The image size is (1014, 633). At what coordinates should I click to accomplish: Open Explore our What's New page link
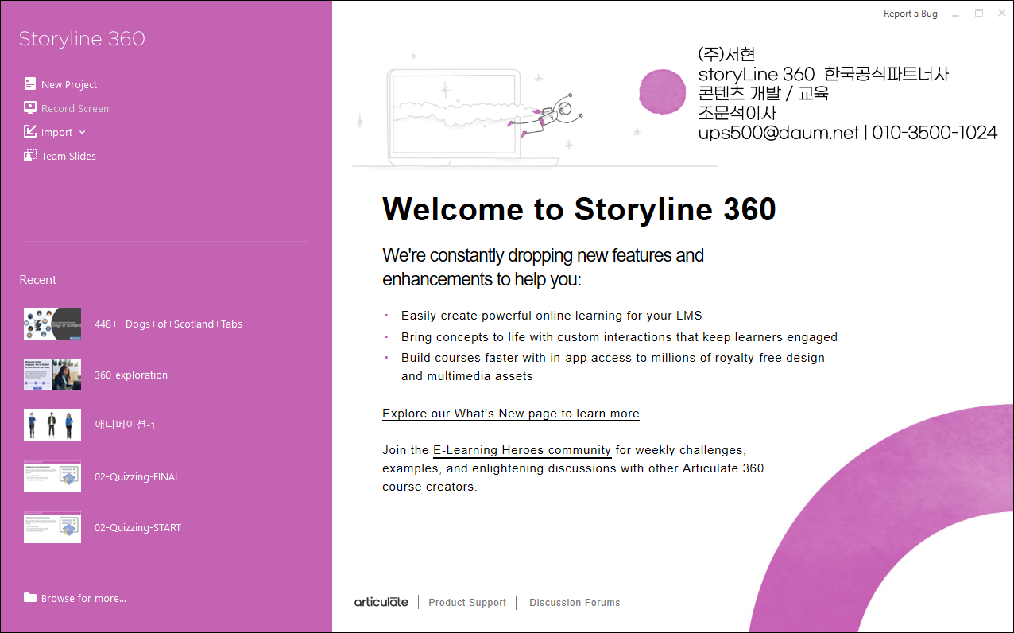click(x=511, y=414)
